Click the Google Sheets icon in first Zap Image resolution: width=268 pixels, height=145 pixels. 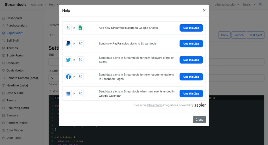click(80, 28)
